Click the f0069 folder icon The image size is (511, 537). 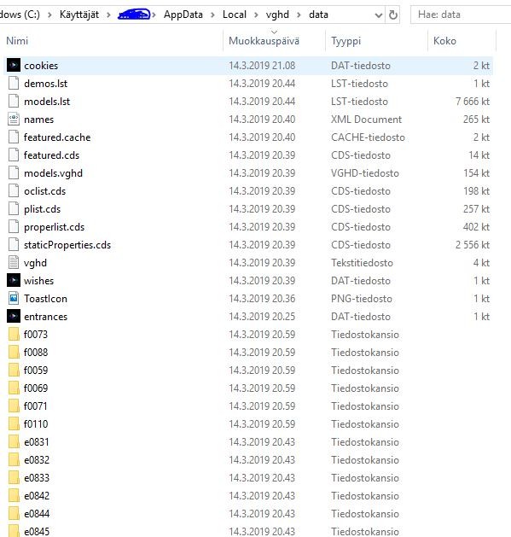14,388
